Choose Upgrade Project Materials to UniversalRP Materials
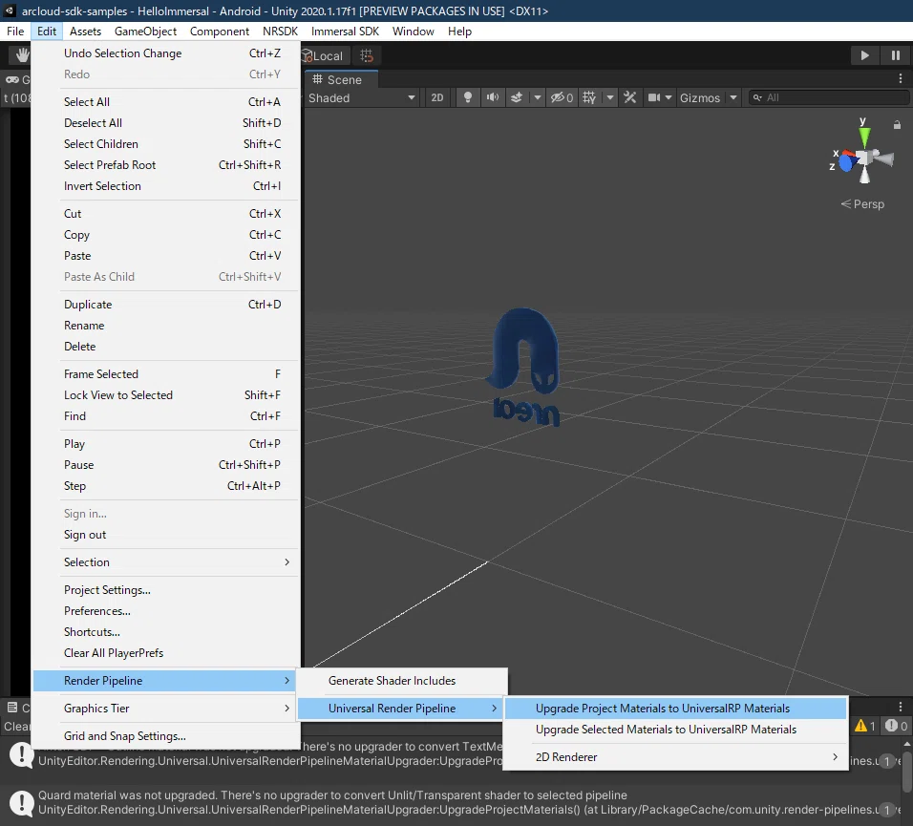This screenshot has height=826, width=913. click(x=675, y=708)
